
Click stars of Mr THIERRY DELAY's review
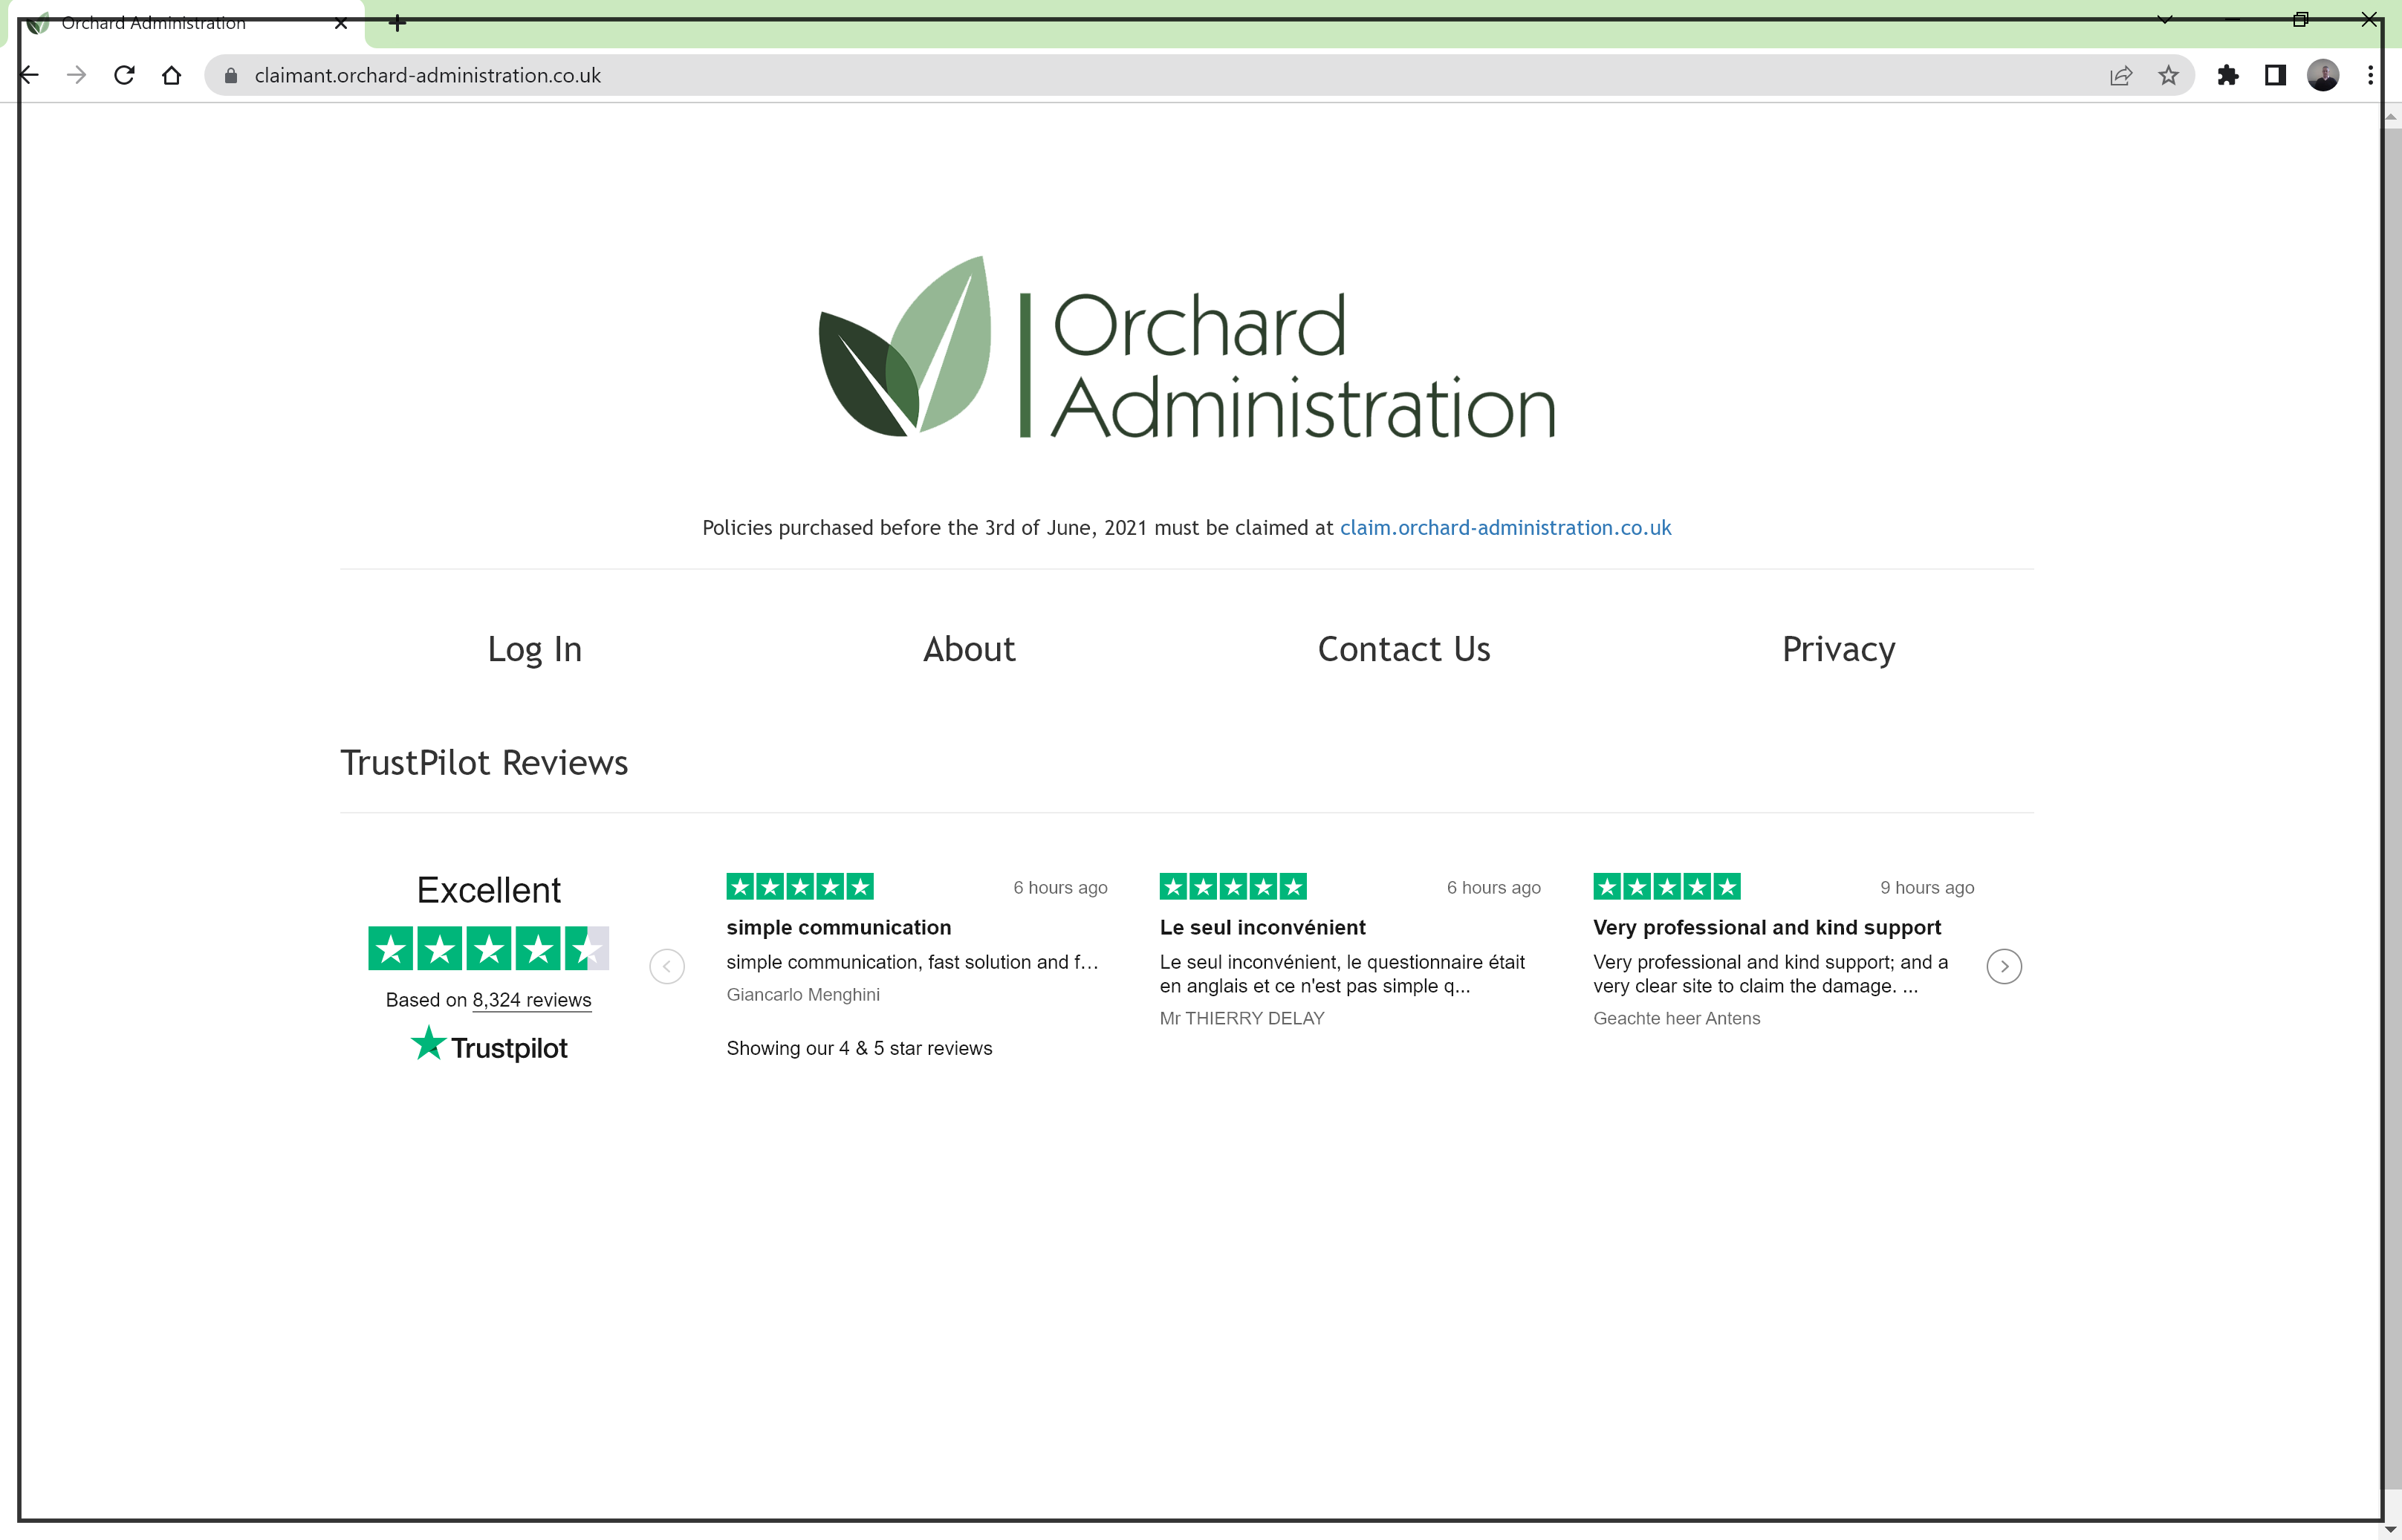(1233, 886)
